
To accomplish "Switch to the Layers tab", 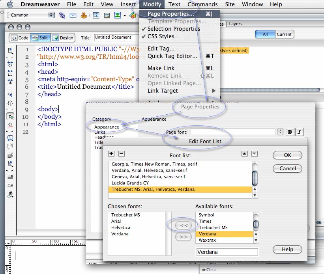I will 236,24.
